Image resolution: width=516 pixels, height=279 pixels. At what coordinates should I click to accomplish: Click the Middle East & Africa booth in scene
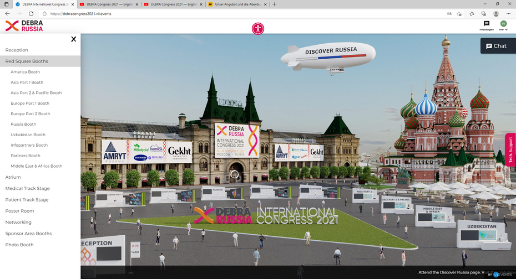point(435,216)
